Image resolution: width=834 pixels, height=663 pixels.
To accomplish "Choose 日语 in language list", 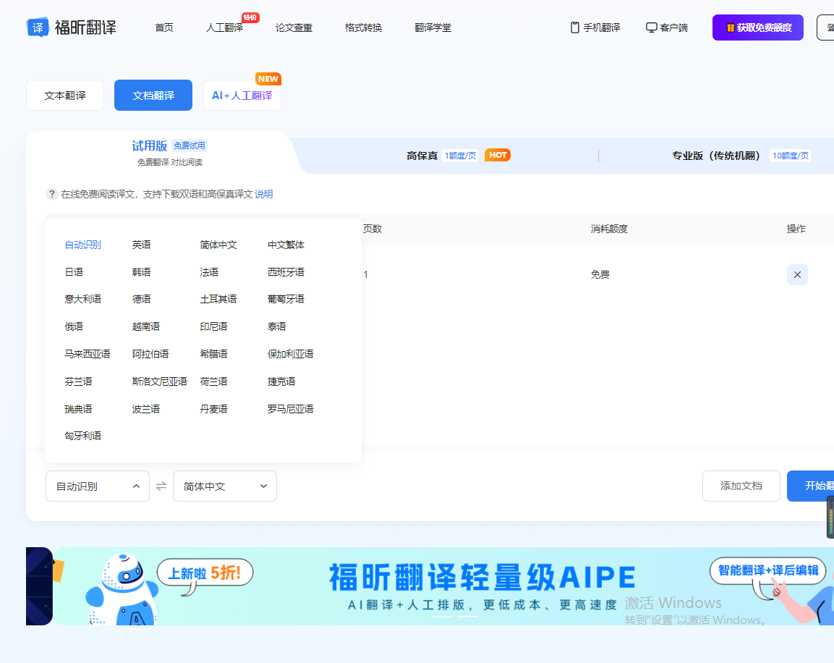I will 73,272.
